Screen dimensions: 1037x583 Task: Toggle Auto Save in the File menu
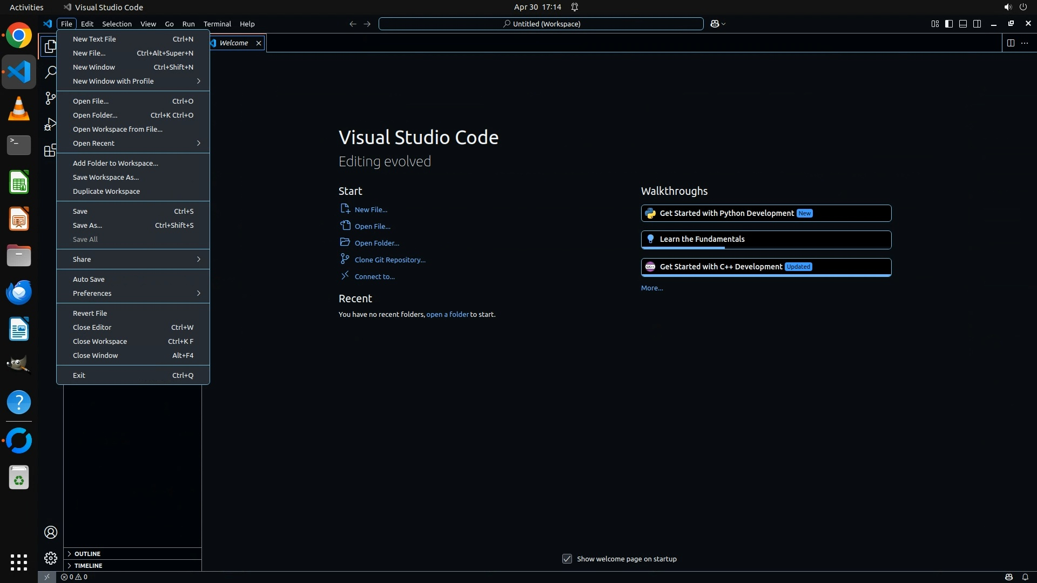[x=89, y=279]
